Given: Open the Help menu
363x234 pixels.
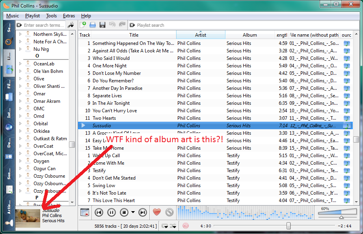Looking at the screenshot, I should point(86,16).
